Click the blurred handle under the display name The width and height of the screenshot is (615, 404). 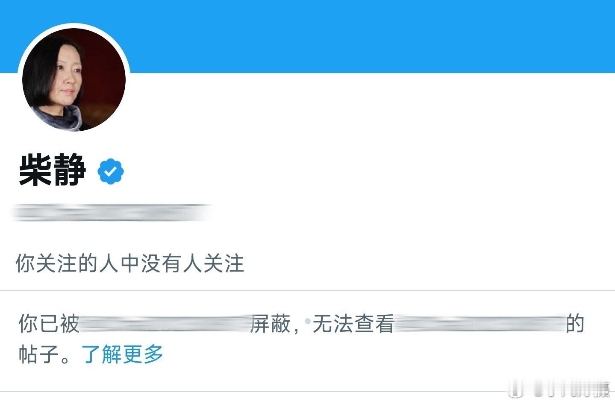click(112, 213)
